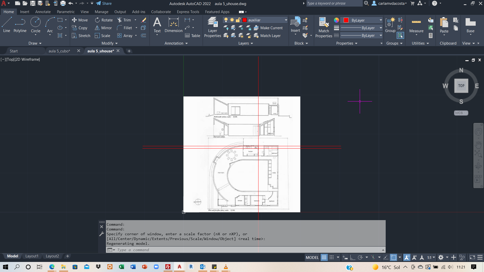Open the Measure utility
This screenshot has height=272, width=484.
pos(416,25)
